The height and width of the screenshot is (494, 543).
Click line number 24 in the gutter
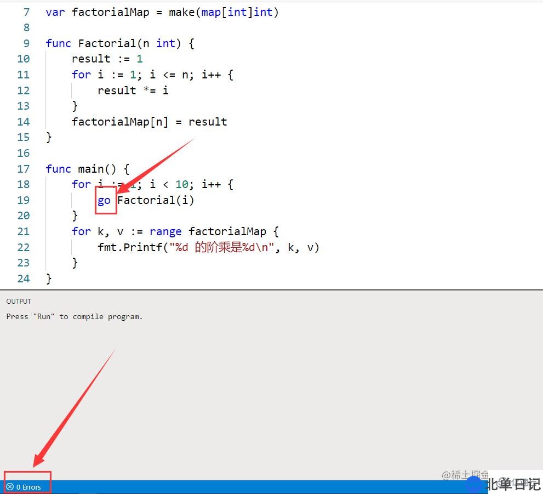pos(23,279)
